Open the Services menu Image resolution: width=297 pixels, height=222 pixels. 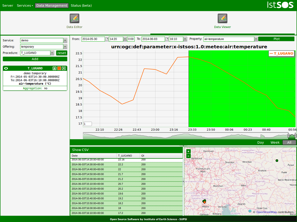[x=25, y=5]
